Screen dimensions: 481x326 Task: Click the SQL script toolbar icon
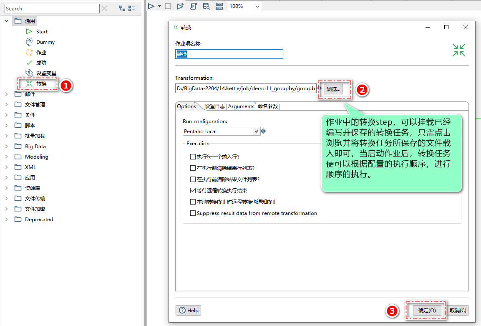194,6
